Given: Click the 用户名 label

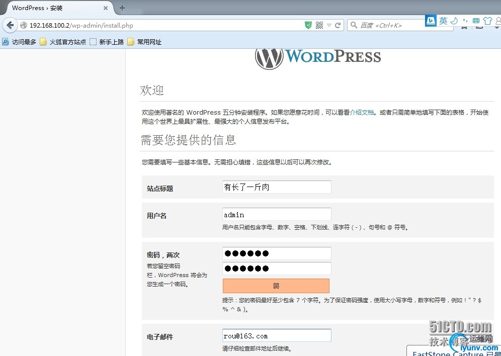Looking at the screenshot, I should (156, 216).
